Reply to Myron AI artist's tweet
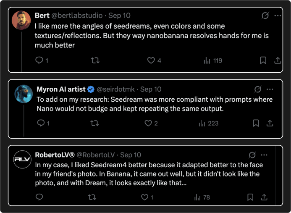Image resolution: width=291 pixels, height=213 pixels. click(x=40, y=123)
